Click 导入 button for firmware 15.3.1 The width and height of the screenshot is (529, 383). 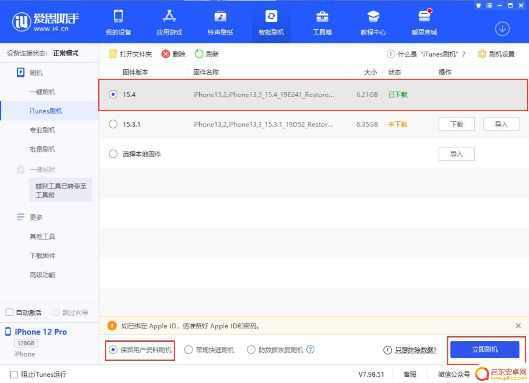[x=501, y=124]
